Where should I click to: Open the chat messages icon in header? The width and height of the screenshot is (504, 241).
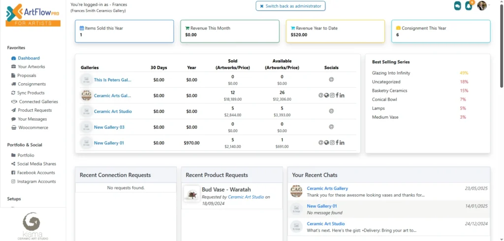[x=457, y=6]
